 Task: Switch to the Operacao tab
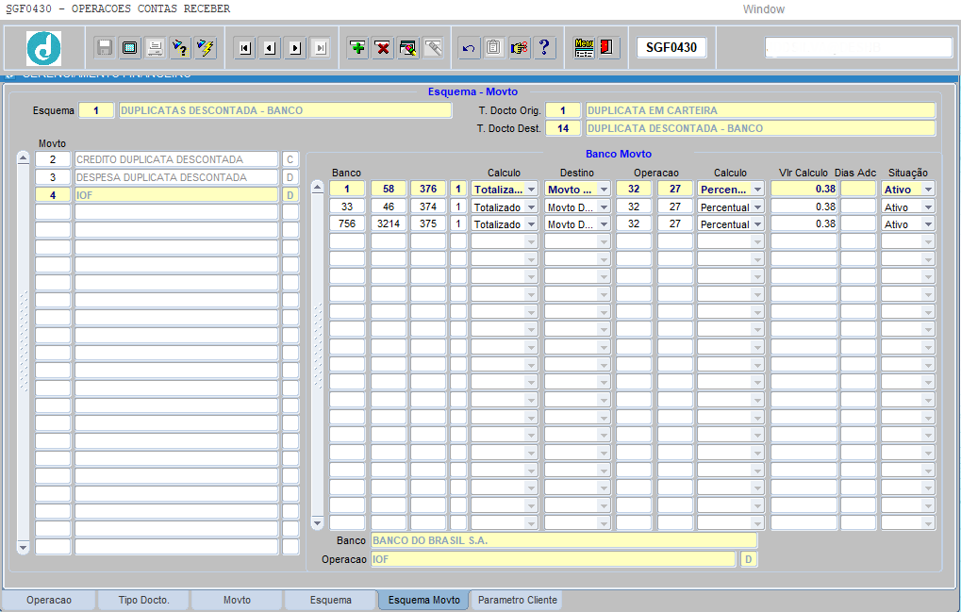pos(49,600)
